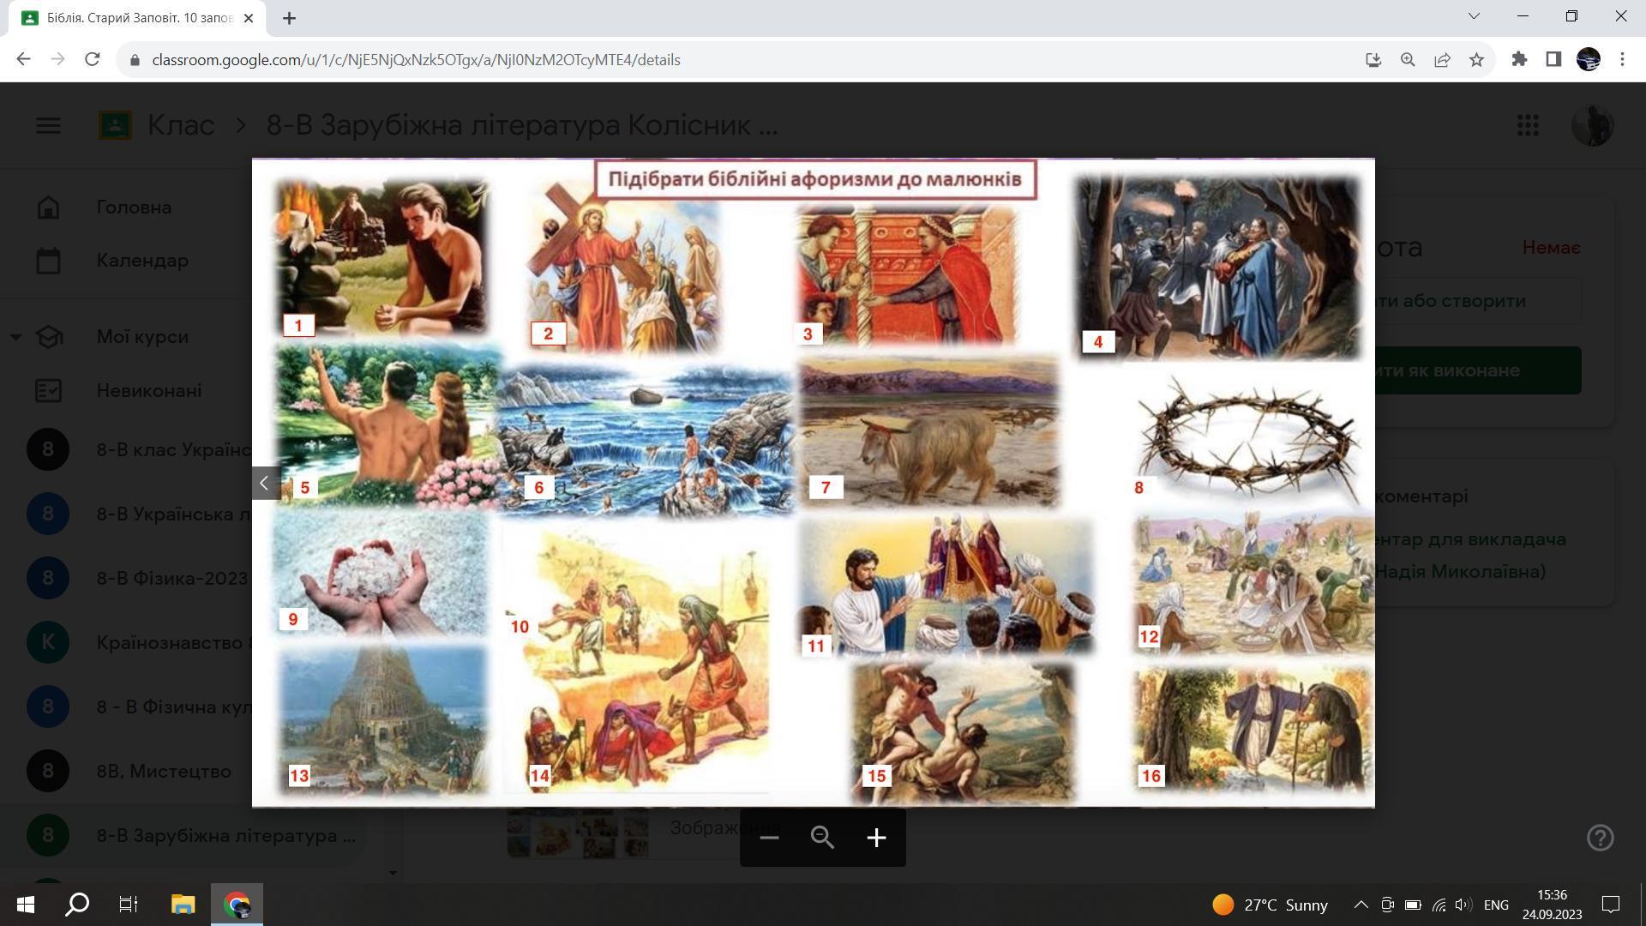Open a new browser tab
Image resolution: width=1646 pixels, height=926 pixels.
pos(289,18)
